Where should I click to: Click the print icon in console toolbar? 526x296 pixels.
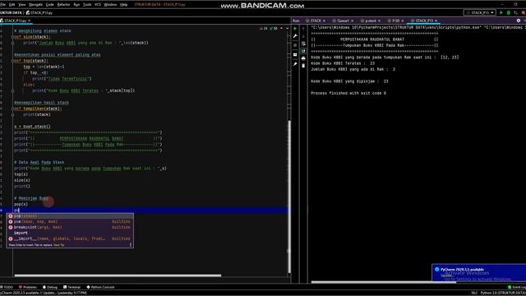(x=303, y=58)
